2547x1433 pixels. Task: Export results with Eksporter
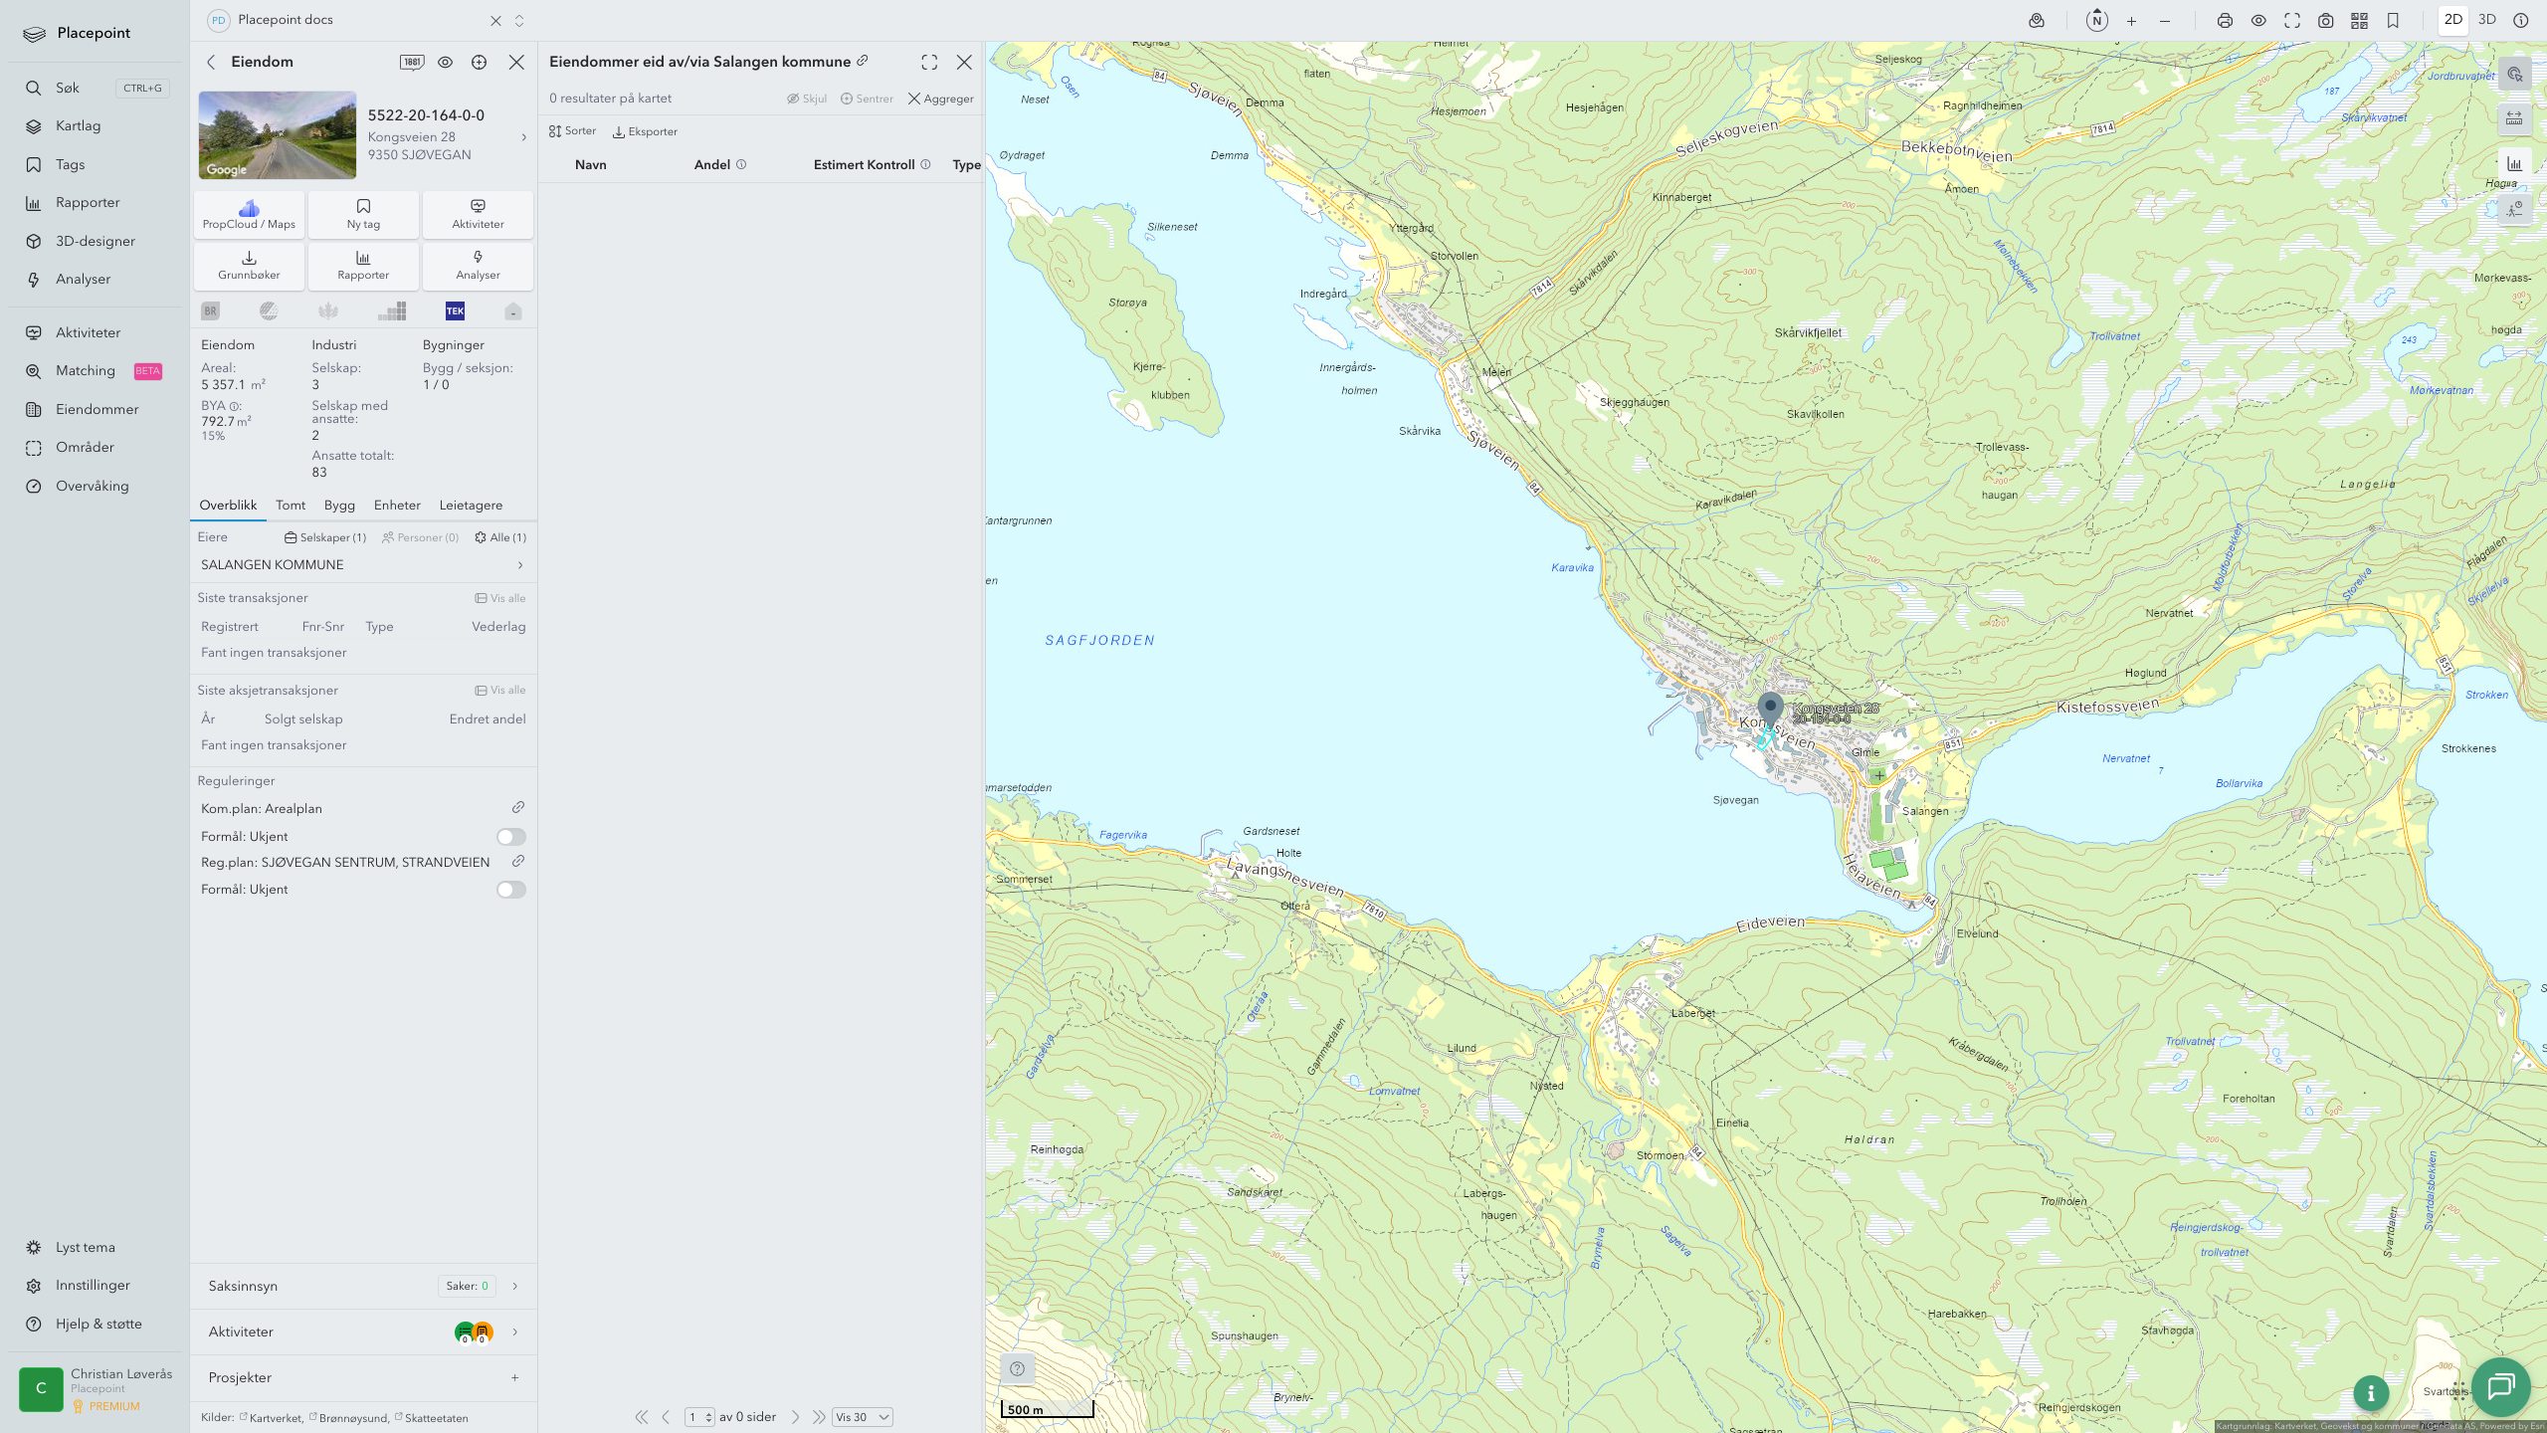coord(645,131)
